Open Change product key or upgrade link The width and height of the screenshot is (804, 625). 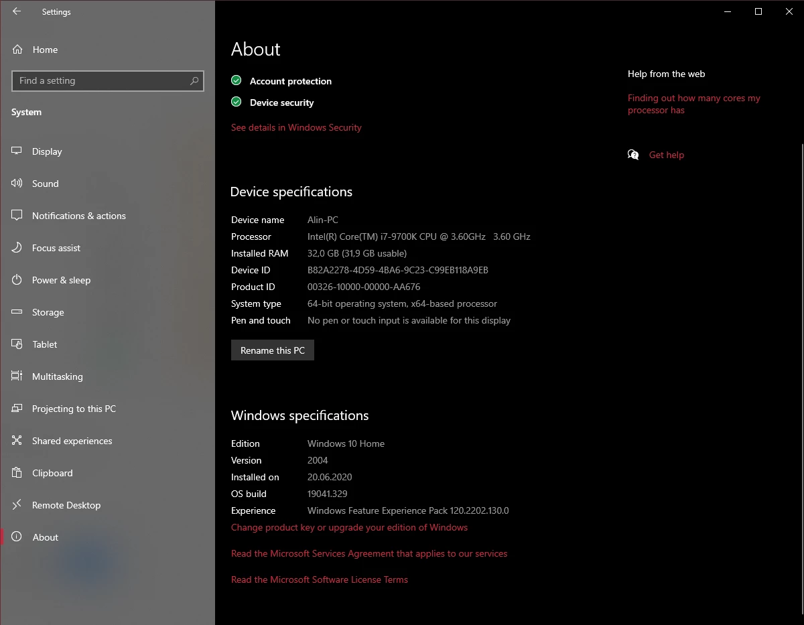point(349,527)
